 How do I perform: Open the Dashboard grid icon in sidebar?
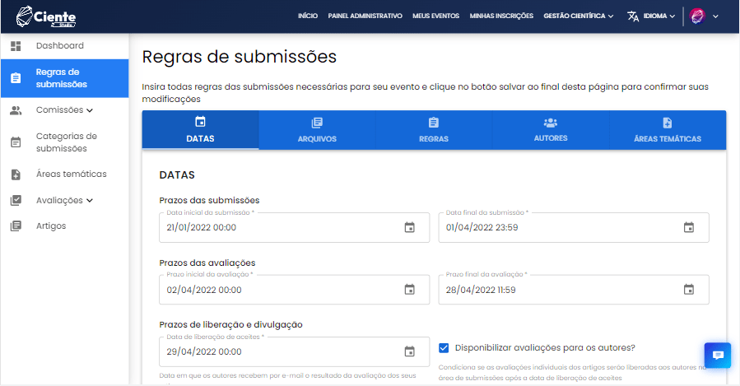16,46
